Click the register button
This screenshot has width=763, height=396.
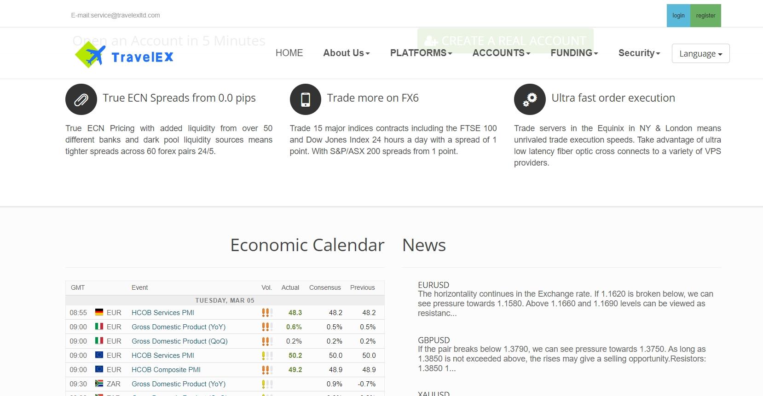(x=705, y=16)
